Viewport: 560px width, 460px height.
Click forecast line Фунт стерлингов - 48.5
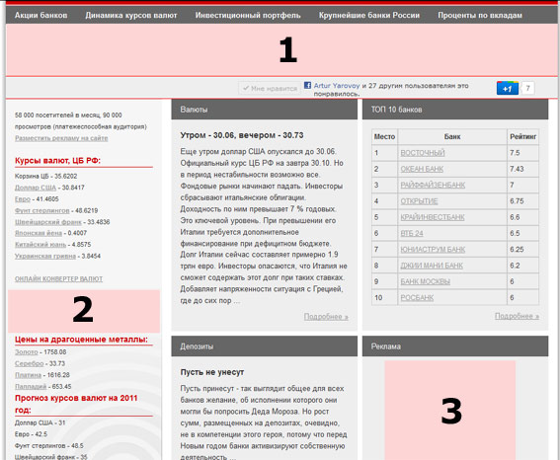pyautogui.click(x=49, y=446)
